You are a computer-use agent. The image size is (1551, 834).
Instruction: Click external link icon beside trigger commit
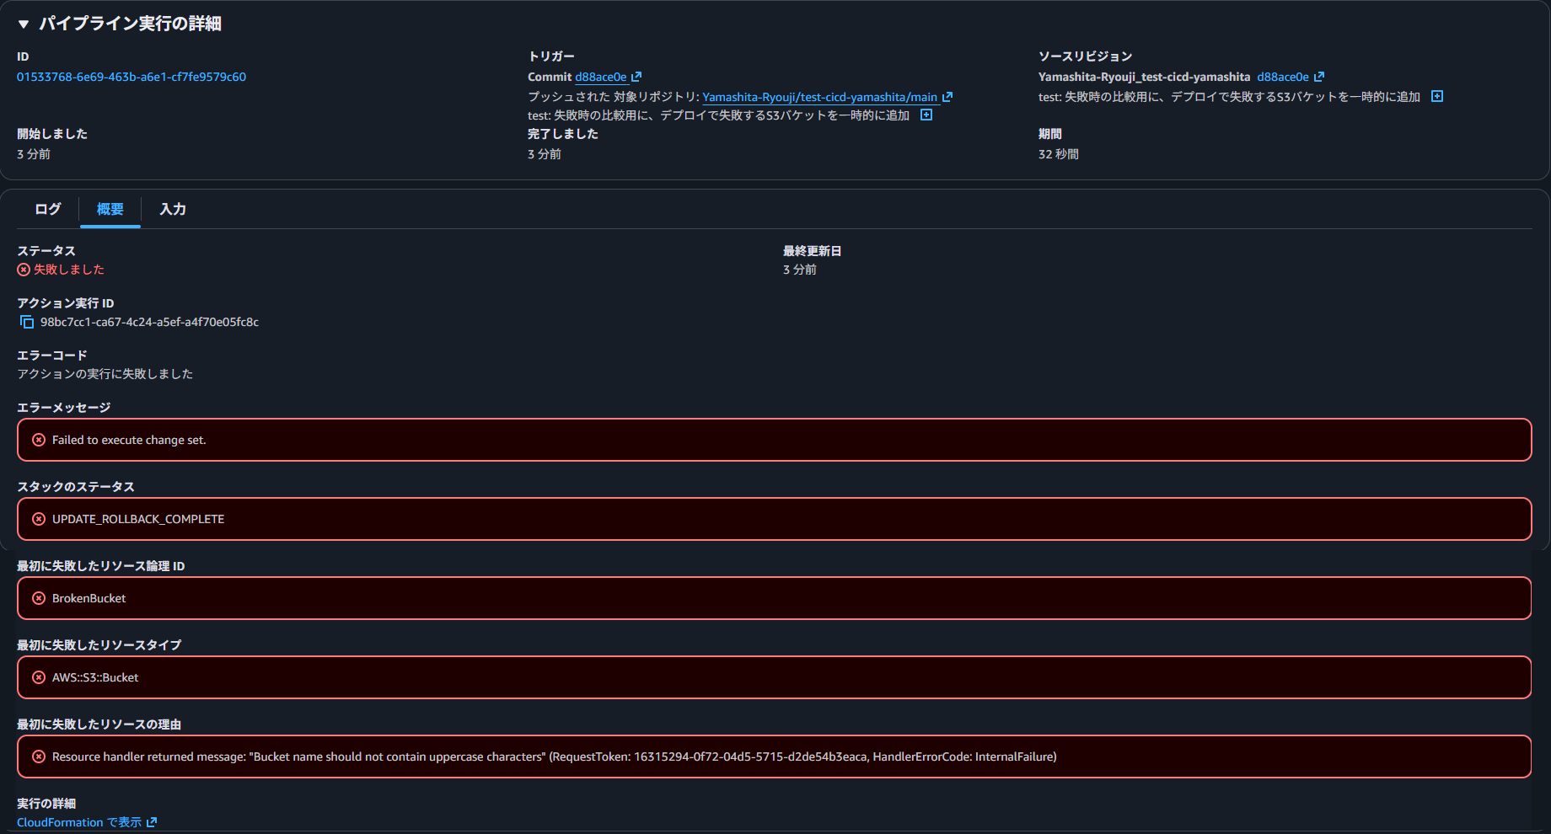tap(636, 77)
